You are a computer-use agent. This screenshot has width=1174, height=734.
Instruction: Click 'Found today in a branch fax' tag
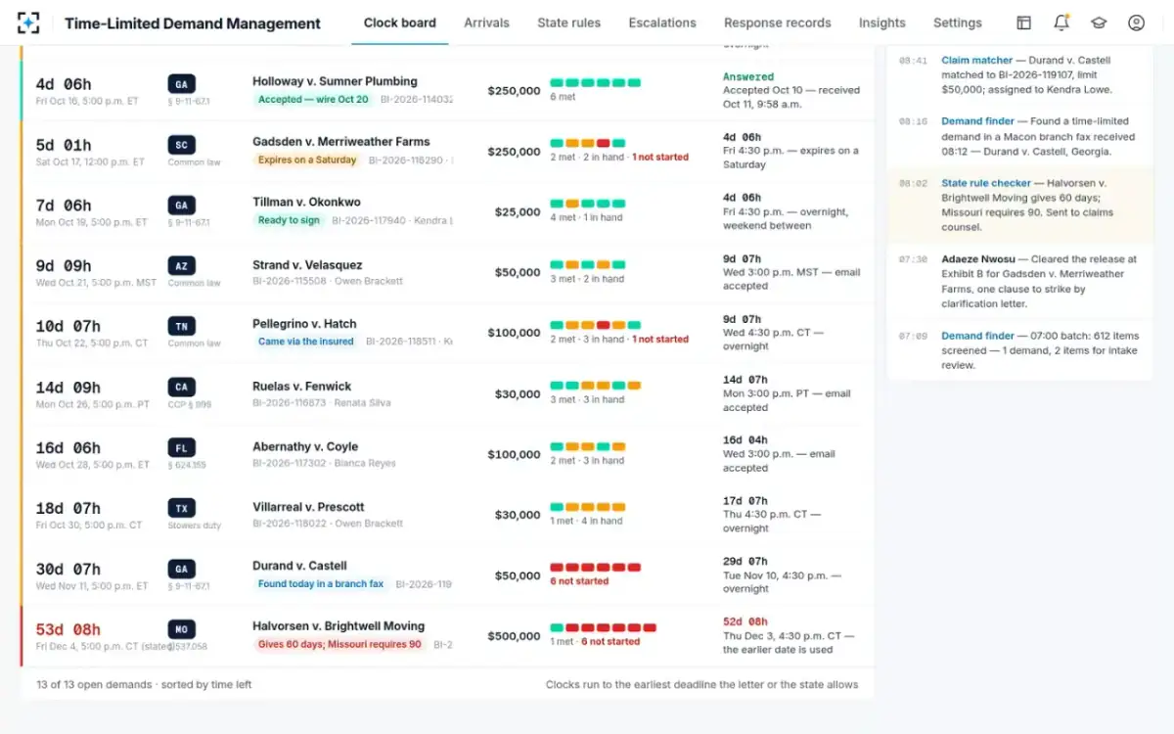tap(321, 584)
